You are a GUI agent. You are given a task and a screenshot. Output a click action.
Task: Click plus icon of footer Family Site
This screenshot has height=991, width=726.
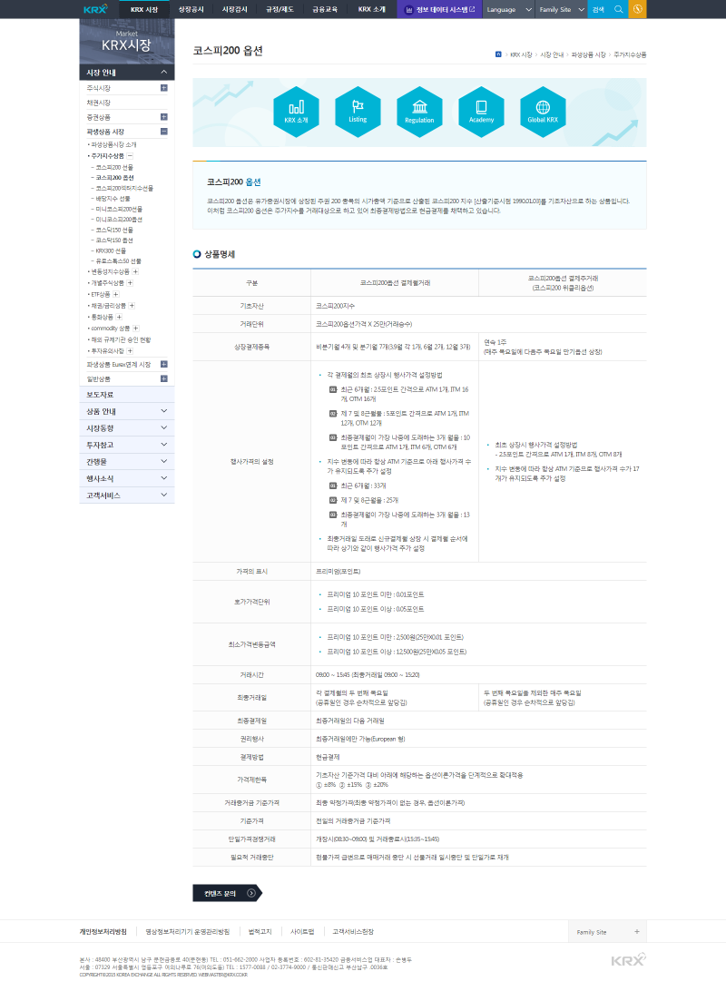[637, 932]
